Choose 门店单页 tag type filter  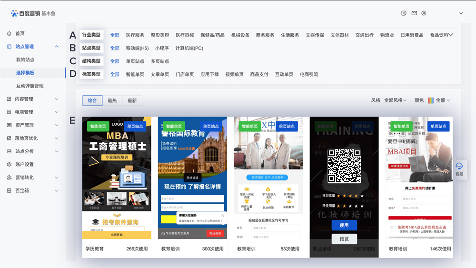185,75
